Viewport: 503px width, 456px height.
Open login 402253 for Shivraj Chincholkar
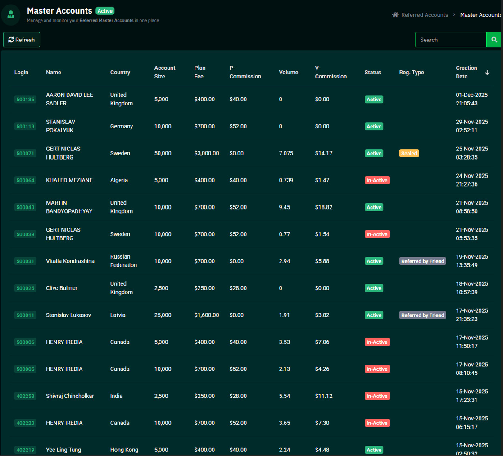click(x=25, y=396)
